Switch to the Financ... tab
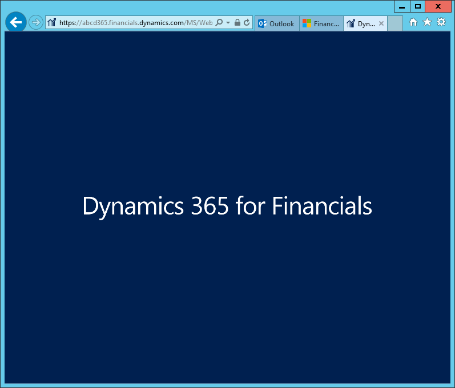This screenshot has height=388, width=455. click(321, 23)
